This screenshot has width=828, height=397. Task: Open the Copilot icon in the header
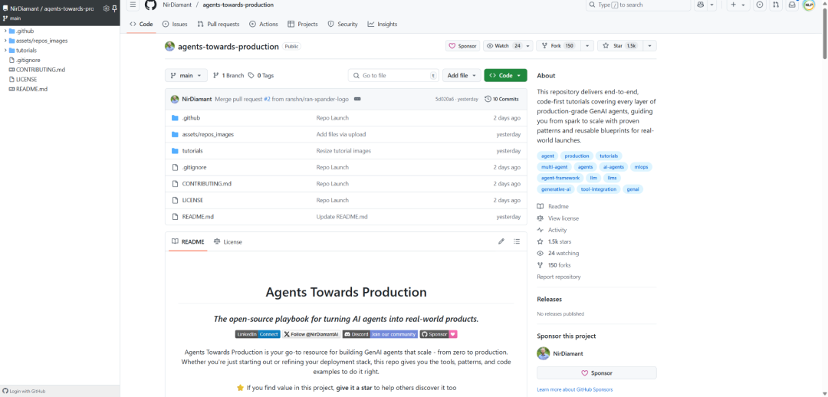point(700,5)
